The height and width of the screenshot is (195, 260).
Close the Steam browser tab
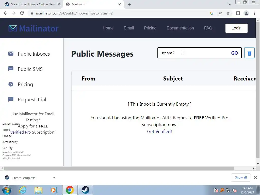click(59, 4)
